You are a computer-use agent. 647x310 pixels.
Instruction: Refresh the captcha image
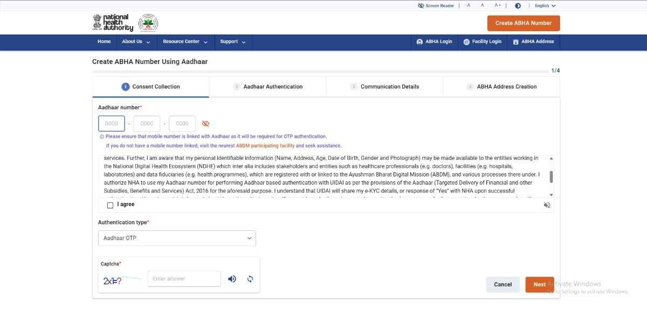coord(250,279)
